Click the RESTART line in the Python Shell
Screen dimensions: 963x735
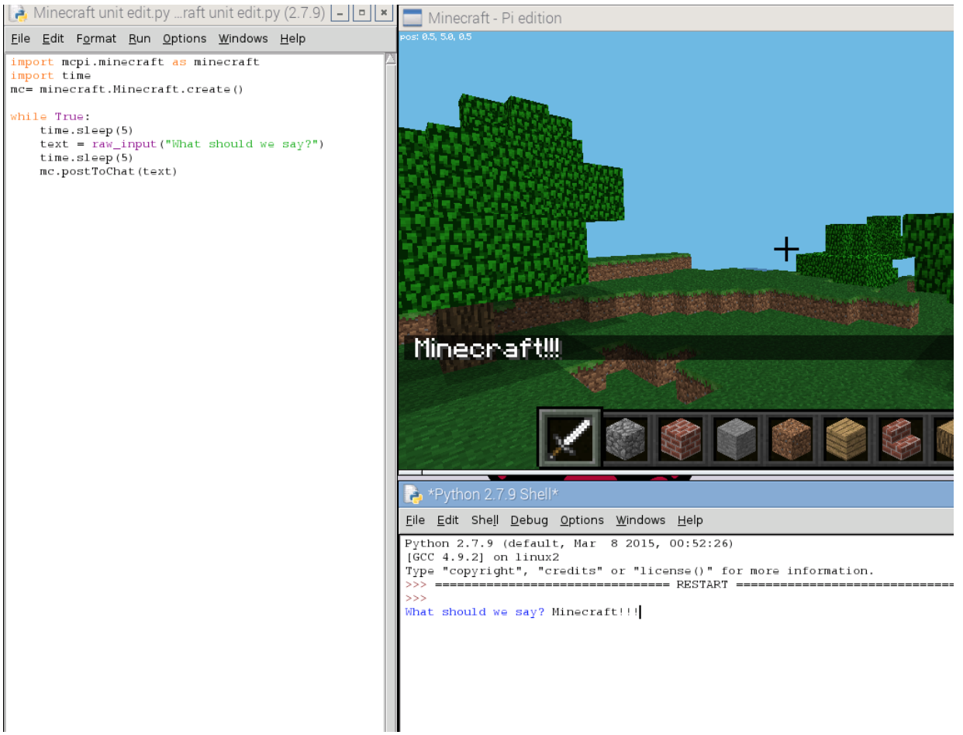[678, 585]
